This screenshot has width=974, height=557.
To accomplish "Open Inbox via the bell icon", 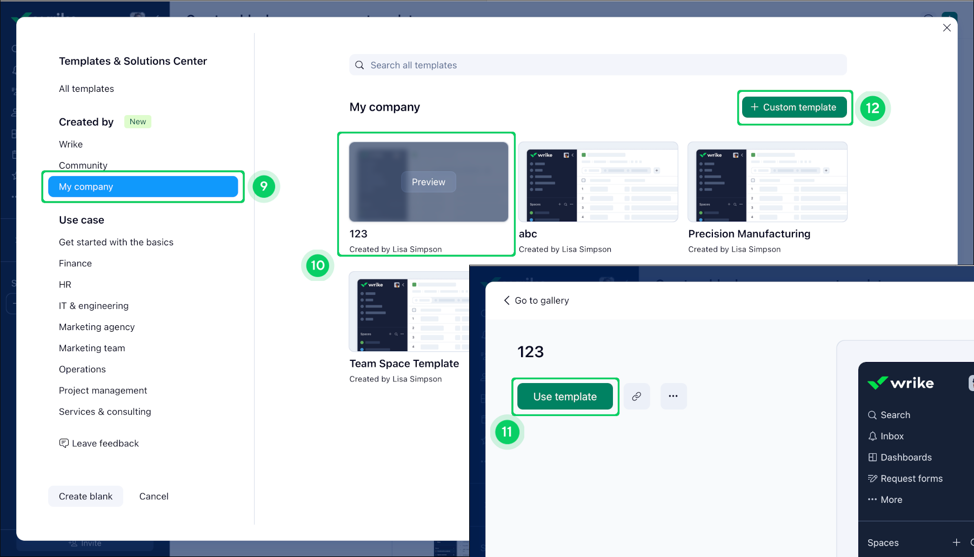I will [872, 436].
